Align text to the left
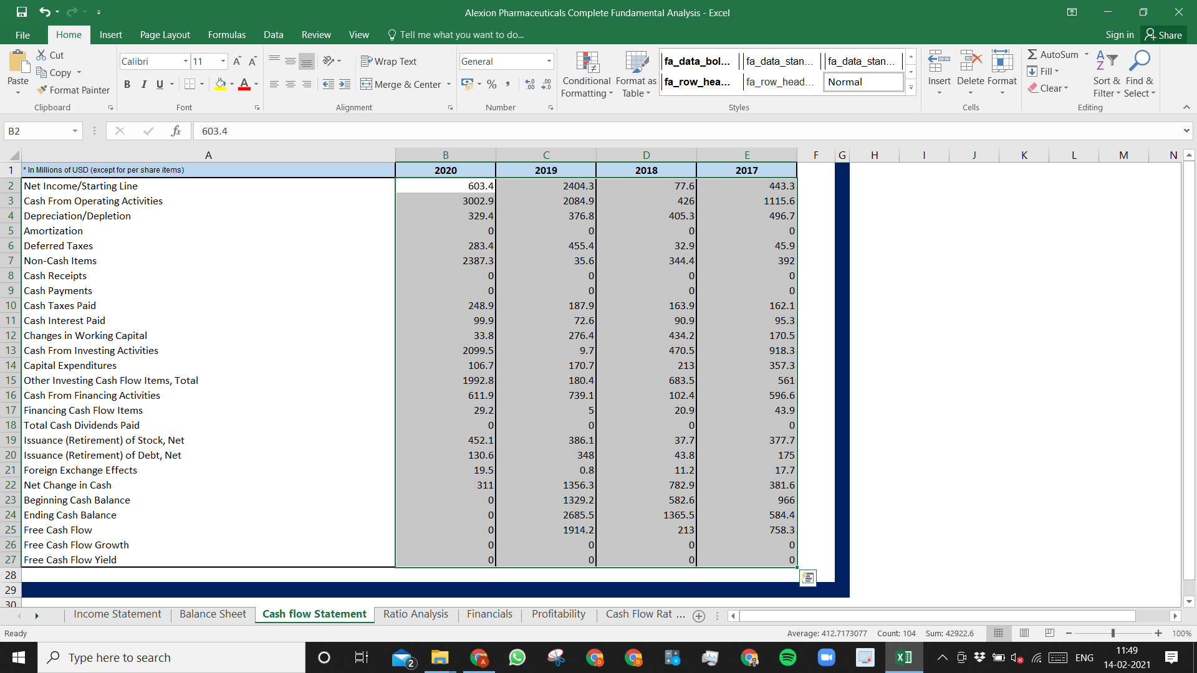This screenshot has height=673, width=1197. coord(274,84)
